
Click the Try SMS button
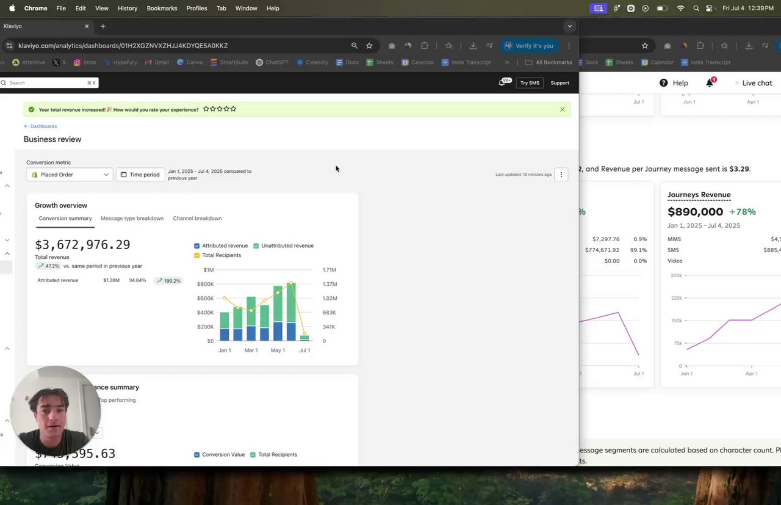coord(530,83)
